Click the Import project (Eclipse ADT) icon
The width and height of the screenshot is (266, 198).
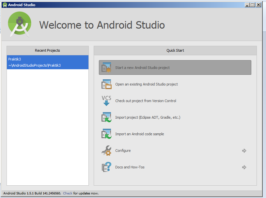point(106,117)
